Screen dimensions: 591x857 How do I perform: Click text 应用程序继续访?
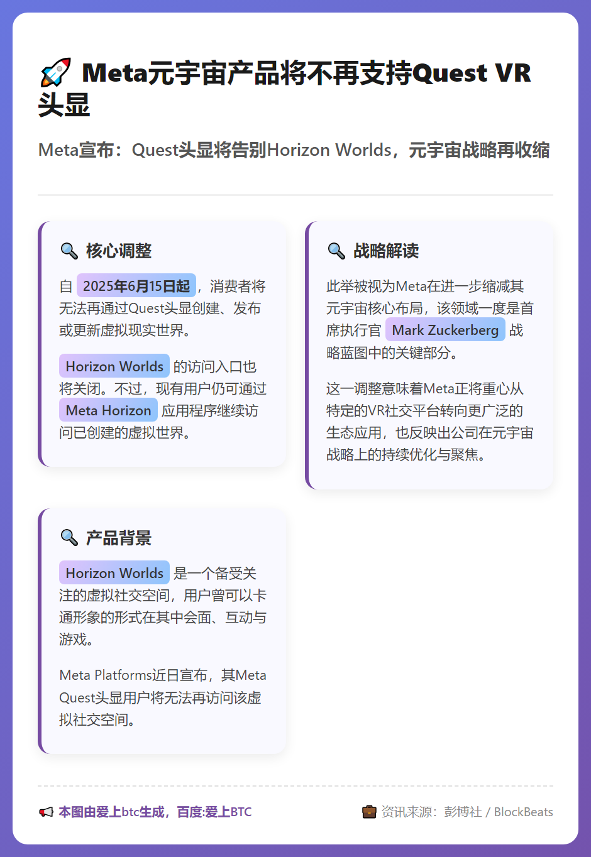pos(210,410)
